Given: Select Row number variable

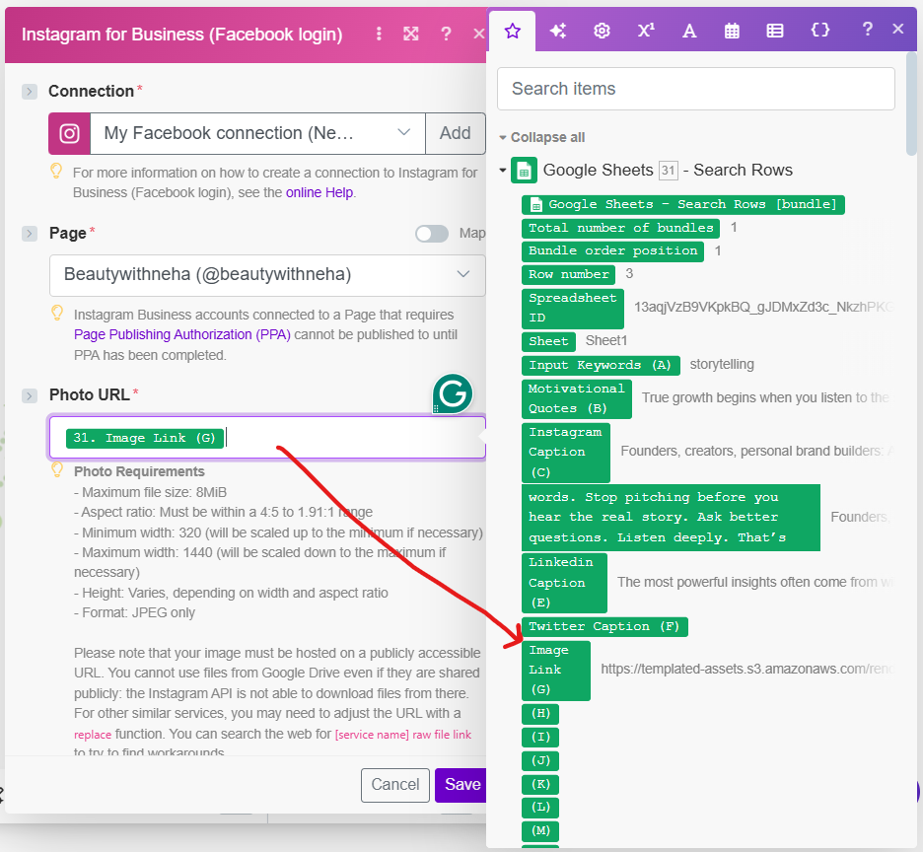Looking at the screenshot, I should 568,275.
